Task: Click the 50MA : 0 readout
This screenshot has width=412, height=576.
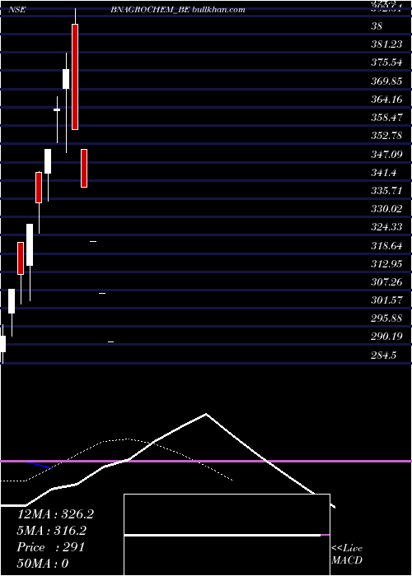Action: (x=43, y=563)
